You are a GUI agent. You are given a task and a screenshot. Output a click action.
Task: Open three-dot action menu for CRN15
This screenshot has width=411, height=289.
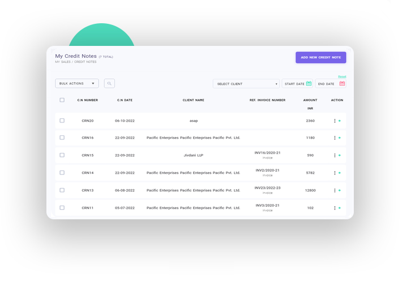pos(335,155)
